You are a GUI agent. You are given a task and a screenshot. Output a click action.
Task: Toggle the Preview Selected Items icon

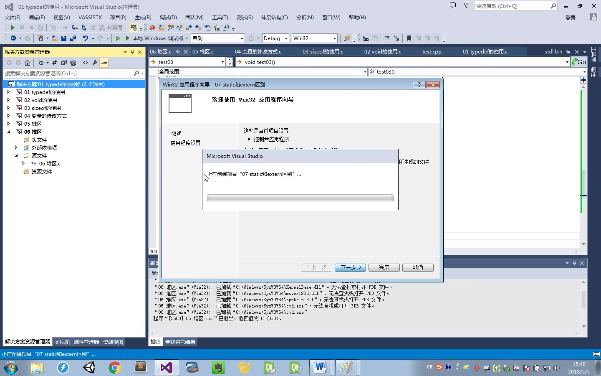coord(104,63)
